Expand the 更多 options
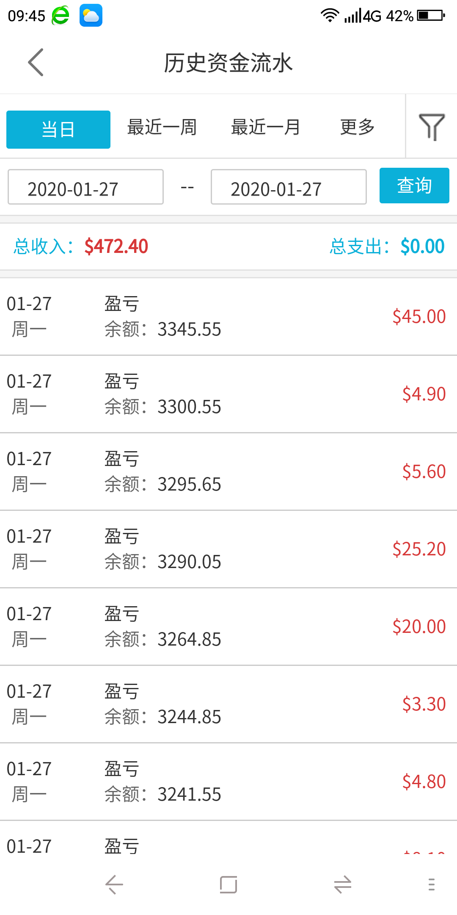This screenshot has height=915, width=457. tap(358, 127)
